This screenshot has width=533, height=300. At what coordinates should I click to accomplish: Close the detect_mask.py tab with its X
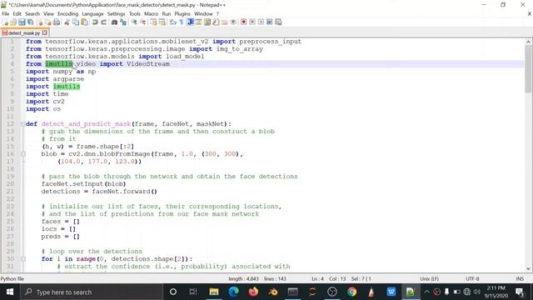[44, 32]
